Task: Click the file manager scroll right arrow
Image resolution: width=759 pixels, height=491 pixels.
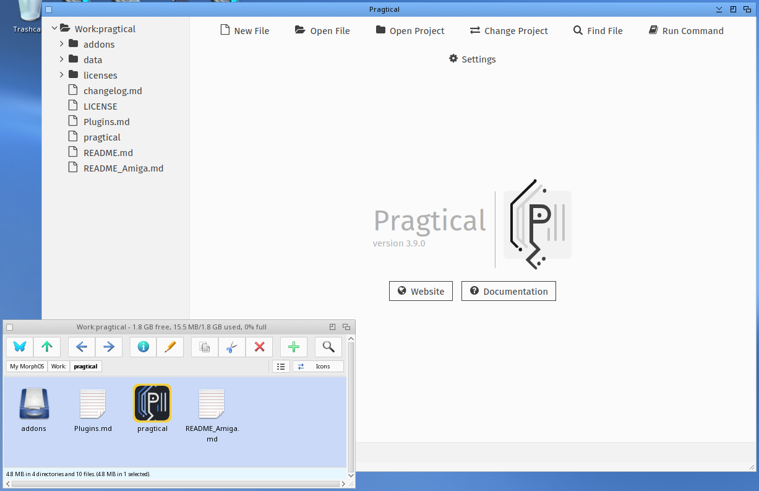Action: [344, 484]
